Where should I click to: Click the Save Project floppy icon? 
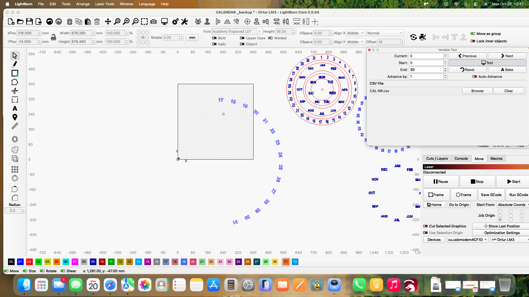(29, 22)
